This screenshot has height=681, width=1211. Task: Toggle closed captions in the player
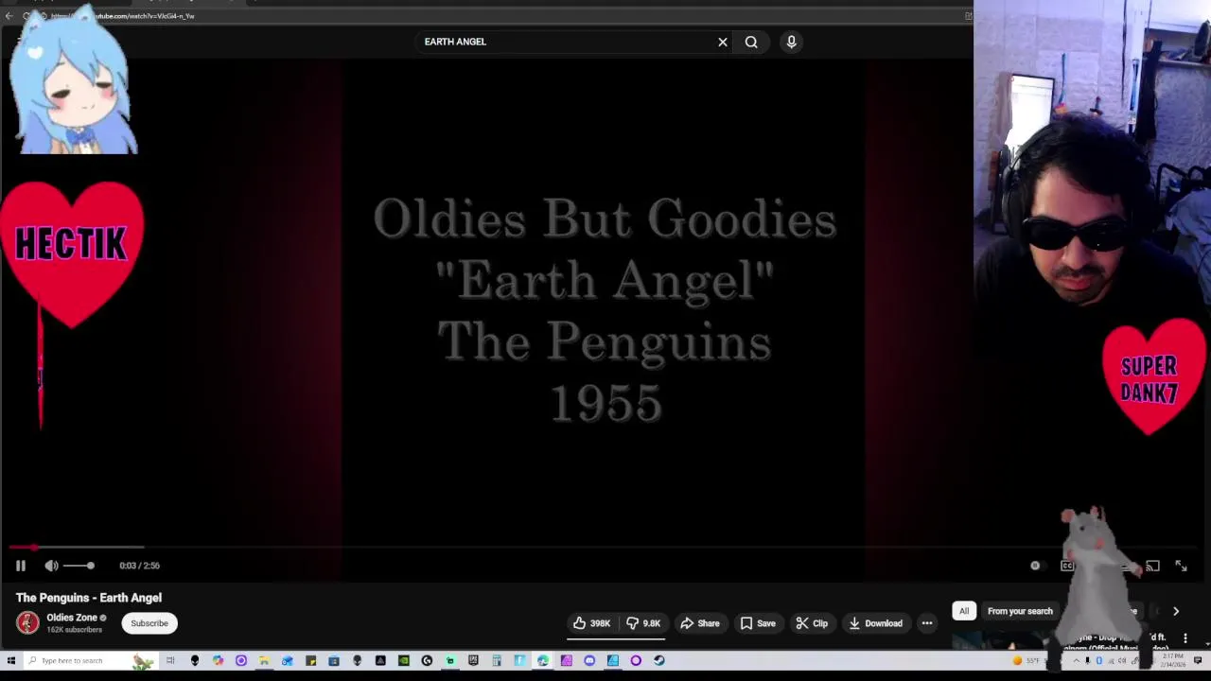(x=1067, y=566)
